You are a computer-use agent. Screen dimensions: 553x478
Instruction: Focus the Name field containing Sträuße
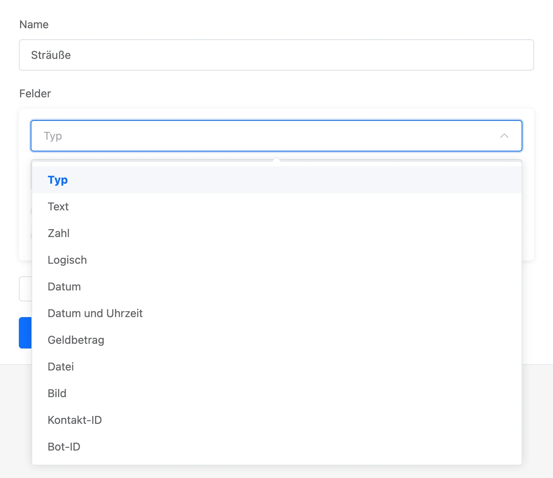tap(276, 55)
